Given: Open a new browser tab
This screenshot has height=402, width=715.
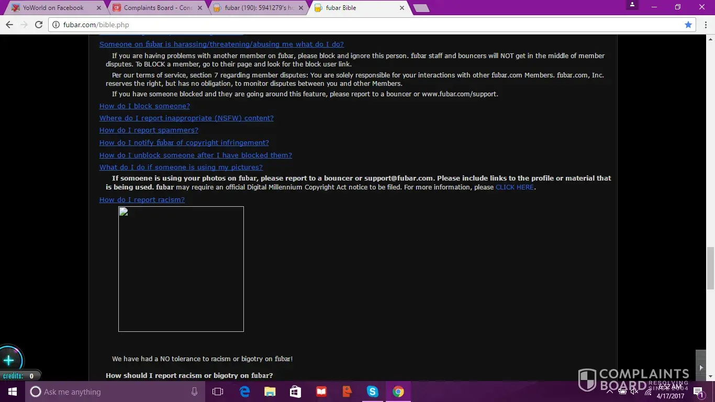Looking at the screenshot, I should pyautogui.click(x=421, y=8).
